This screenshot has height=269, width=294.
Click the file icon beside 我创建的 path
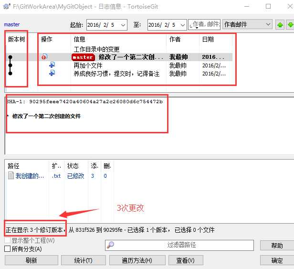11,176
